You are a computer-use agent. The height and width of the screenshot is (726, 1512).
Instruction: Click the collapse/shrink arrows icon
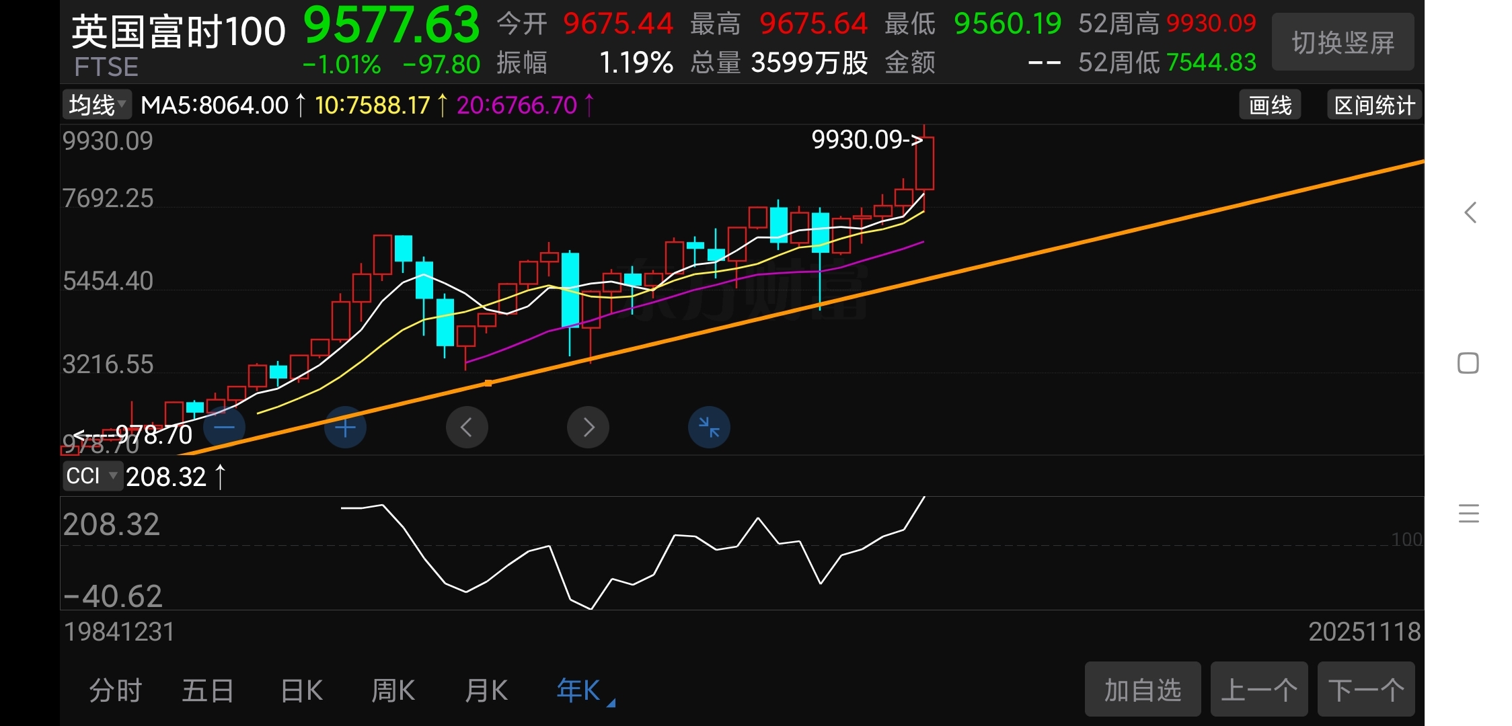coord(709,428)
